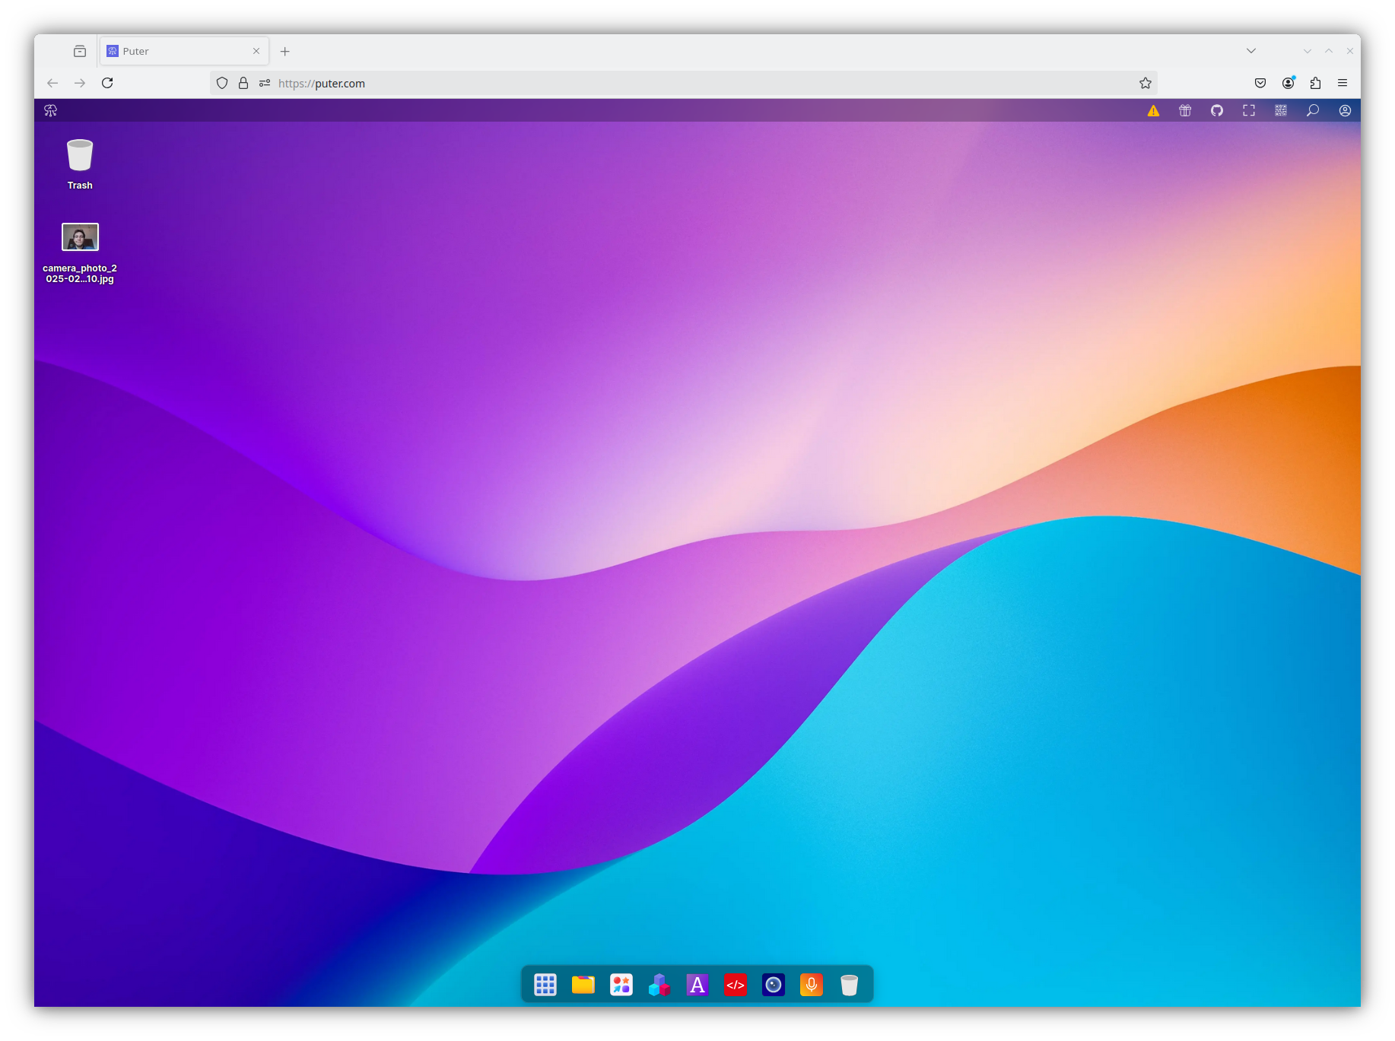
Task: Open site permissions icon in address bar
Action: click(265, 83)
